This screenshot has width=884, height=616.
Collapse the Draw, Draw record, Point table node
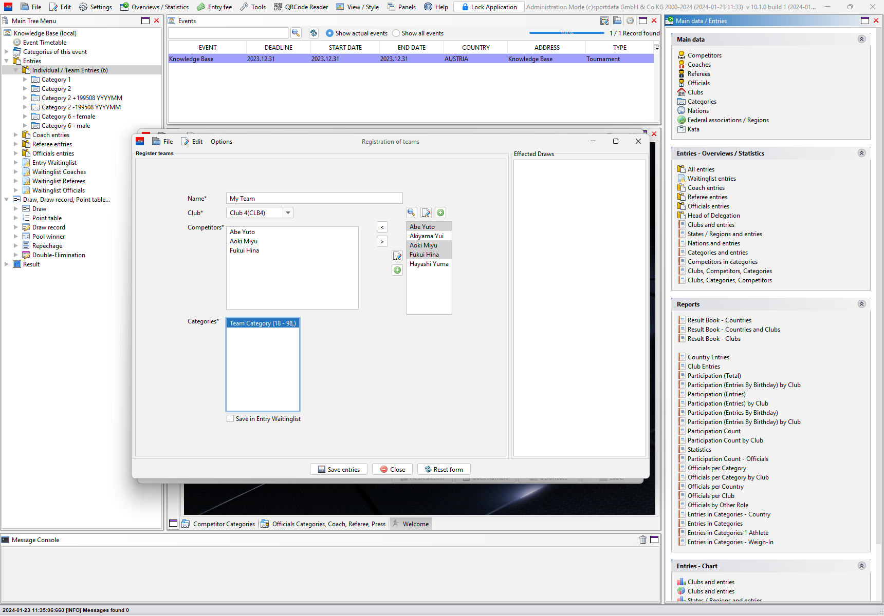7,200
